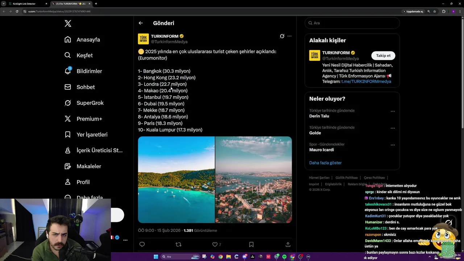
Task: Click the address bar URL
Action: pyautogui.click(x=59, y=11)
